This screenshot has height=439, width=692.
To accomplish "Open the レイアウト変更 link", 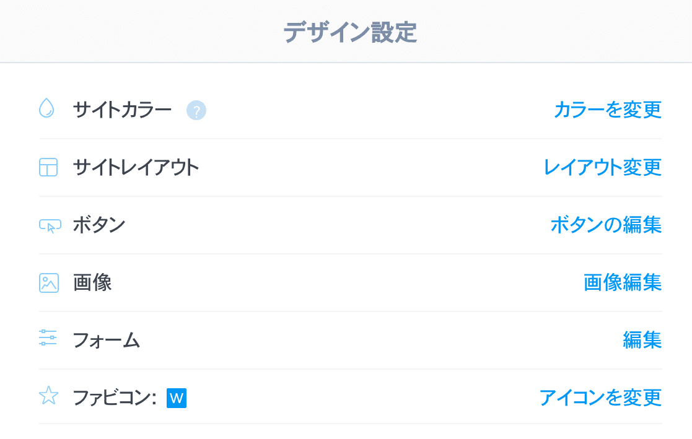I will click(x=602, y=167).
